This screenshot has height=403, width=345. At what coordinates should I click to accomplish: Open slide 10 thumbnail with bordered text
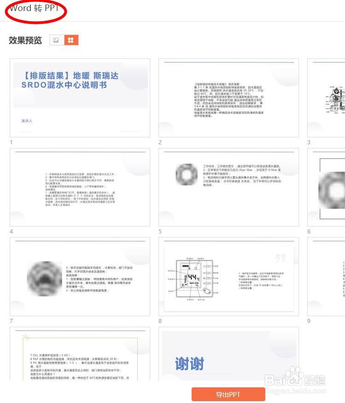80,354
